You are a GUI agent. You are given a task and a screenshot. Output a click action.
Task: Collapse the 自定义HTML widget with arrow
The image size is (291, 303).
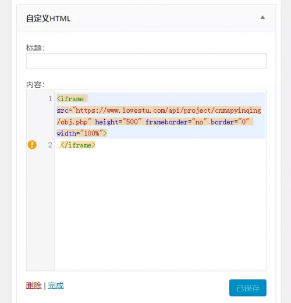(x=262, y=17)
